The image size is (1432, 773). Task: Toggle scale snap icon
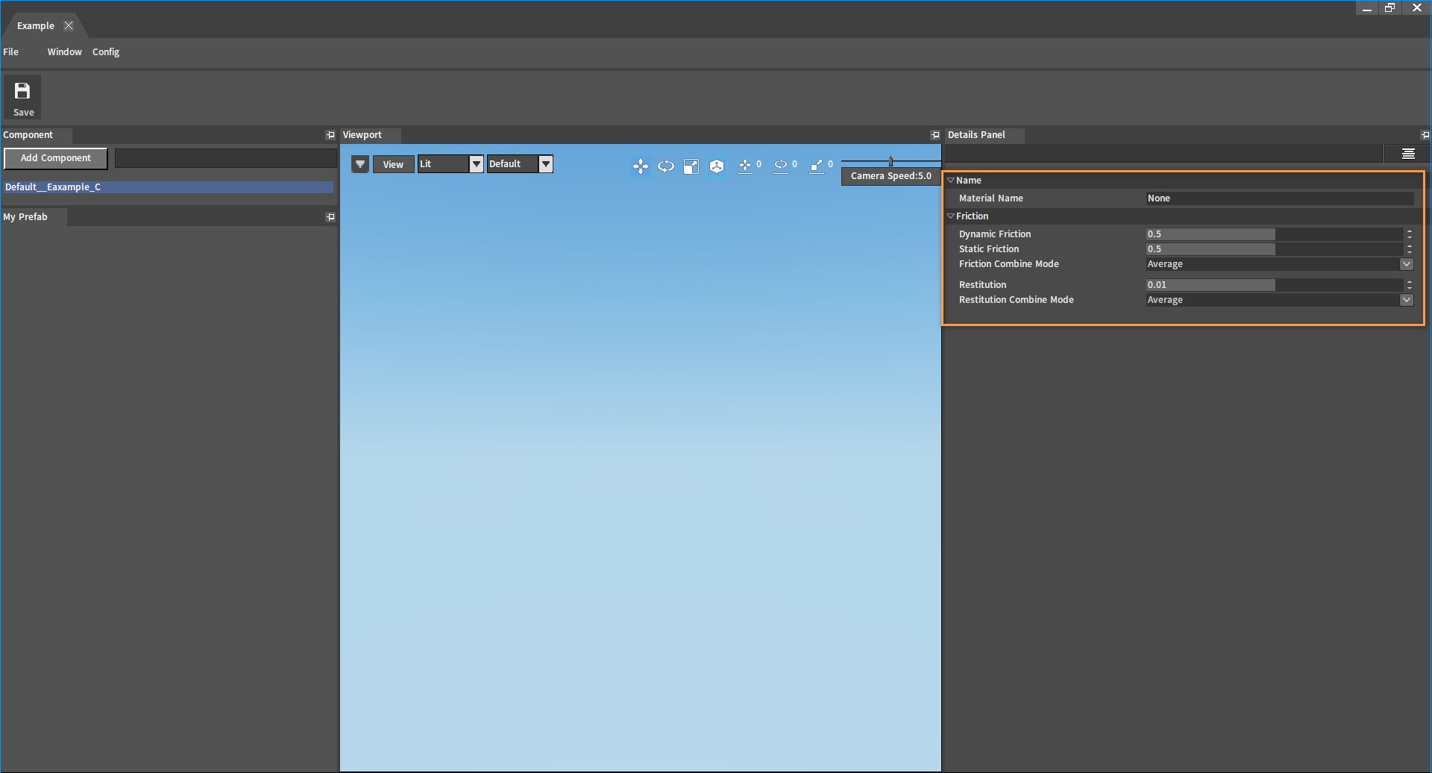pyautogui.click(x=817, y=166)
